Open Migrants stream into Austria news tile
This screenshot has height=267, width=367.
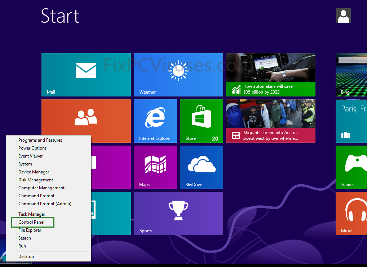point(271,121)
